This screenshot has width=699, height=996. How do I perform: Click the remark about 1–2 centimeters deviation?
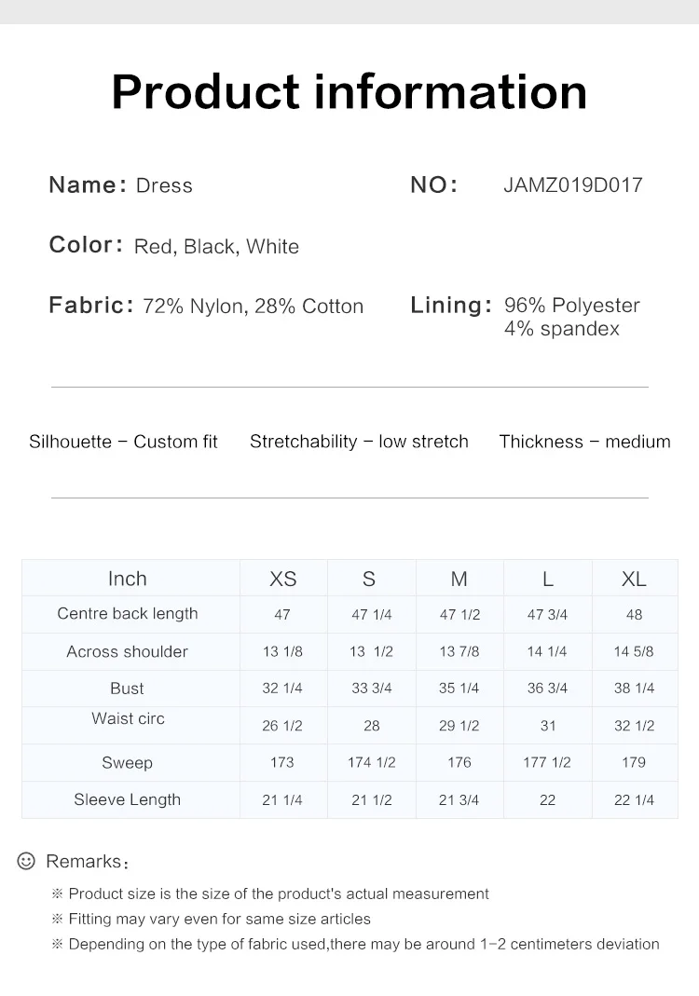click(363, 944)
